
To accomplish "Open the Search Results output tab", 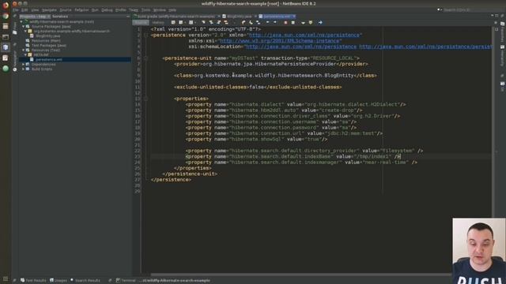I will coord(85,281).
